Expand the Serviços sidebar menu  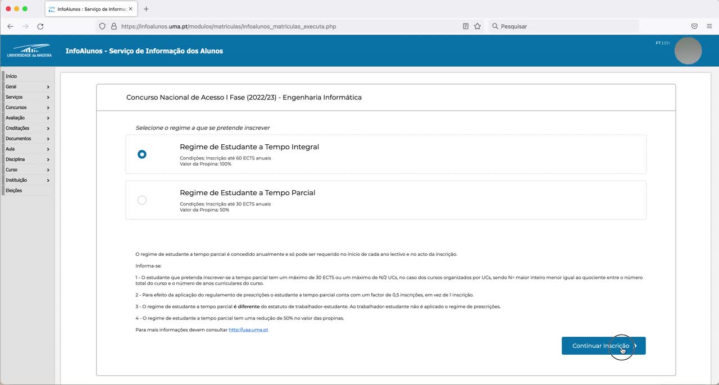[x=26, y=97]
